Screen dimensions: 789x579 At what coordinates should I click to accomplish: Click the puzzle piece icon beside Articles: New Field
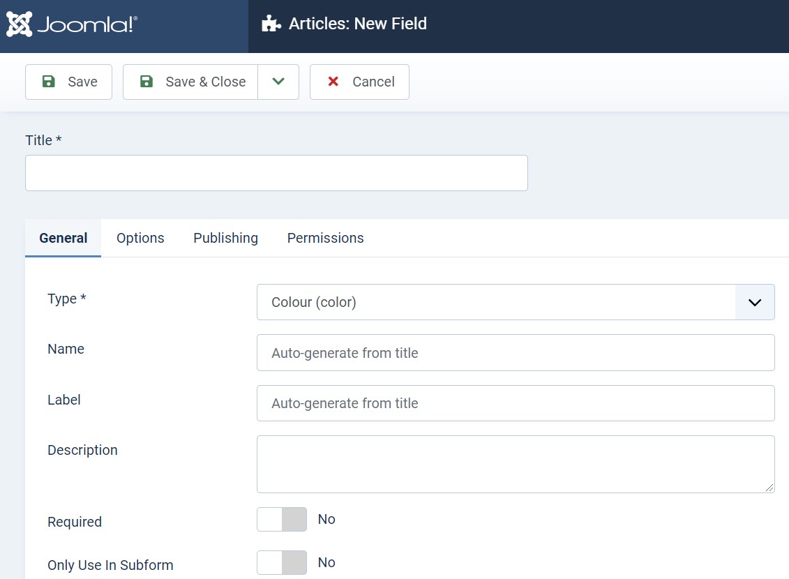[x=271, y=24]
